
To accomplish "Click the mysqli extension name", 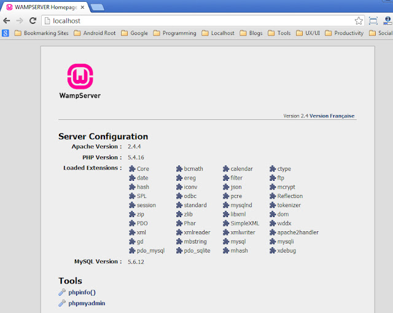I will [x=286, y=242].
